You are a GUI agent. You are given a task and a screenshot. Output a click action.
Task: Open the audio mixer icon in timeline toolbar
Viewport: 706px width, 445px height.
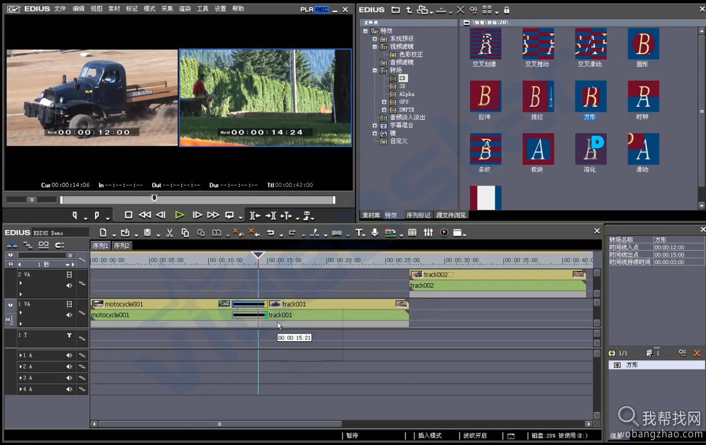pyautogui.click(x=428, y=233)
